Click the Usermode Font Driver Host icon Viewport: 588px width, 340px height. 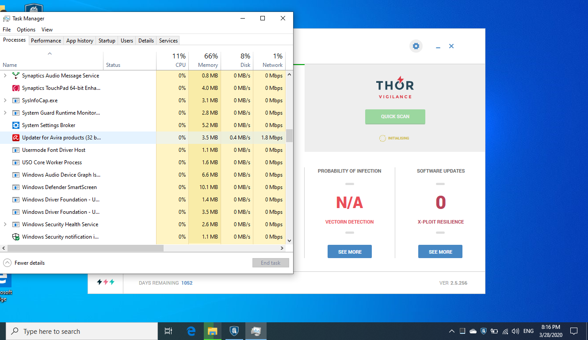(16, 150)
